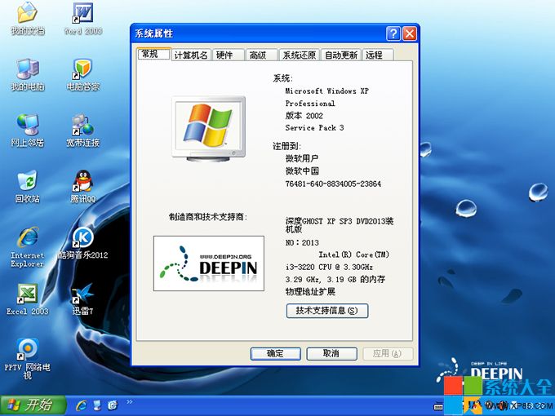Screen dimensions: 555x416
Task: Click the text Service Pack 3
Action: tap(314, 128)
